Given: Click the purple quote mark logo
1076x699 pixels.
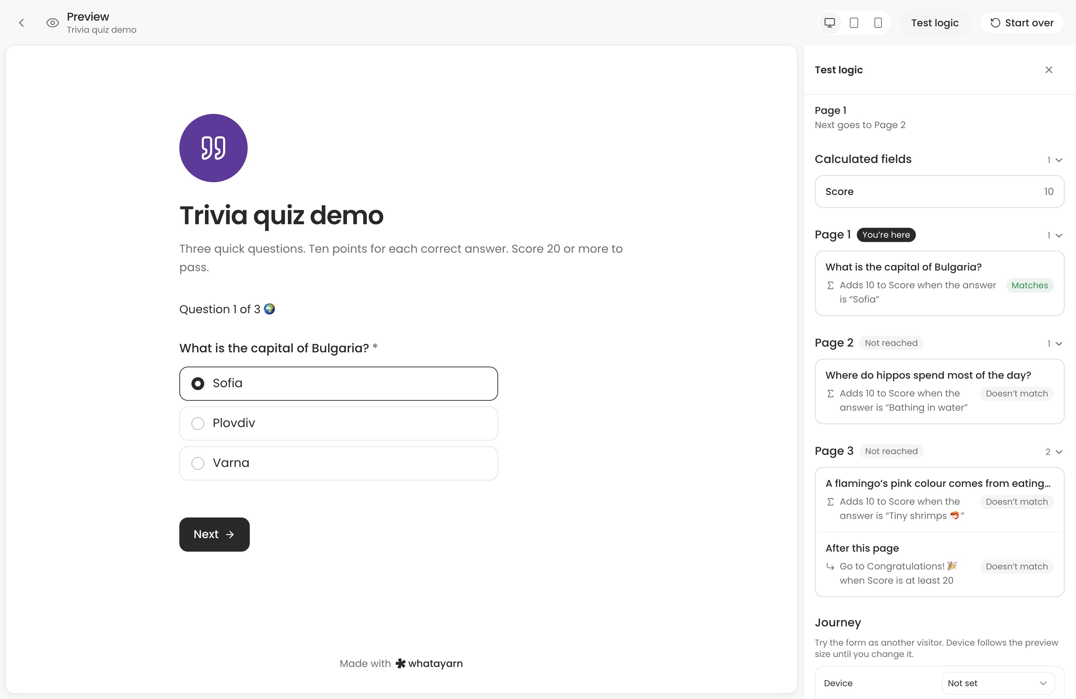Looking at the screenshot, I should (x=213, y=148).
